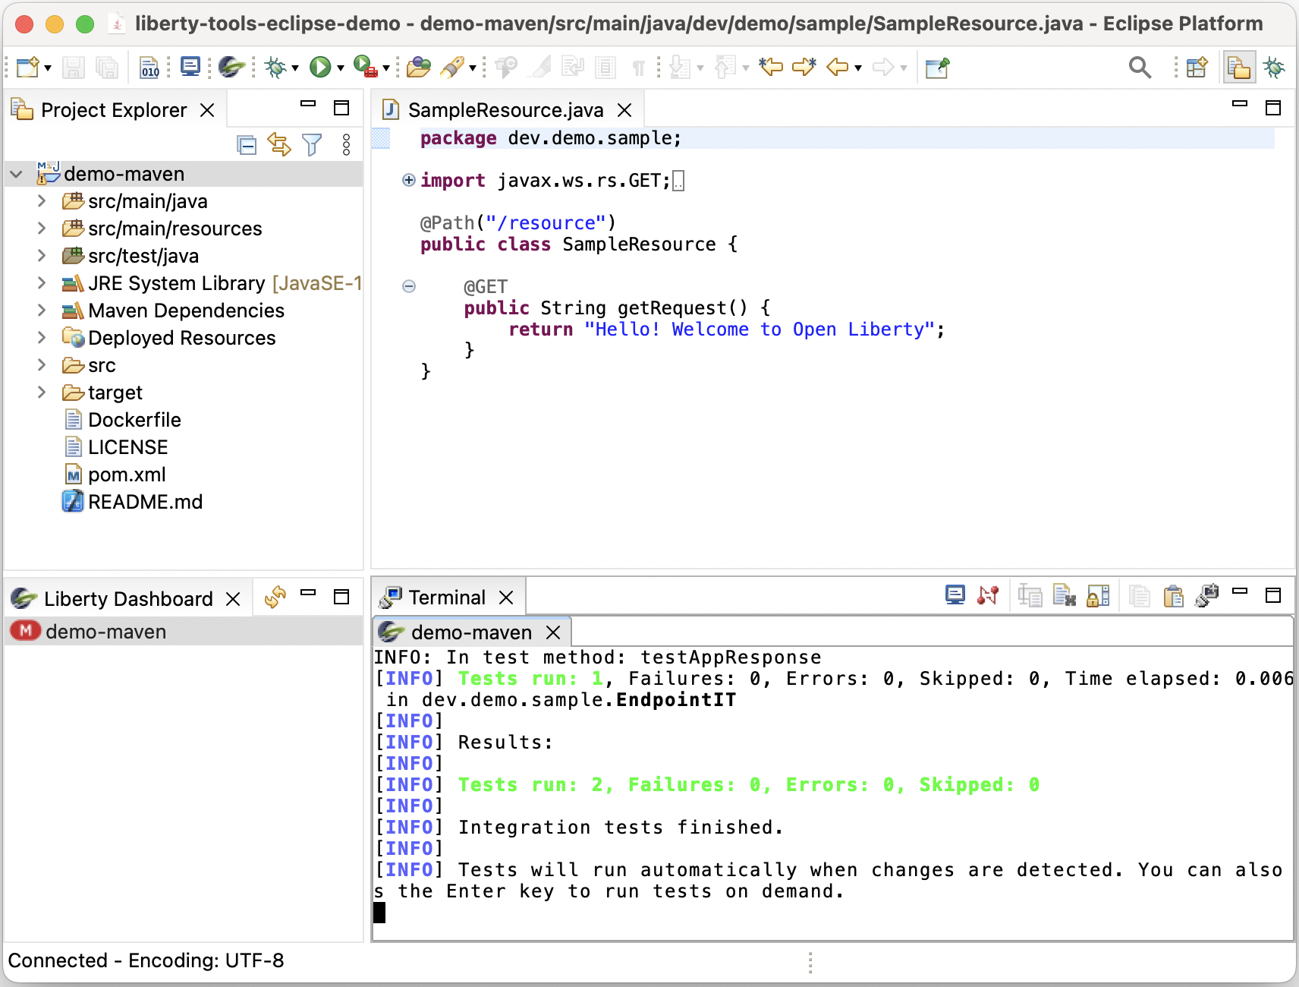Select demo-maven in Liberty Dashboard
This screenshot has width=1299, height=987.
[184, 632]
